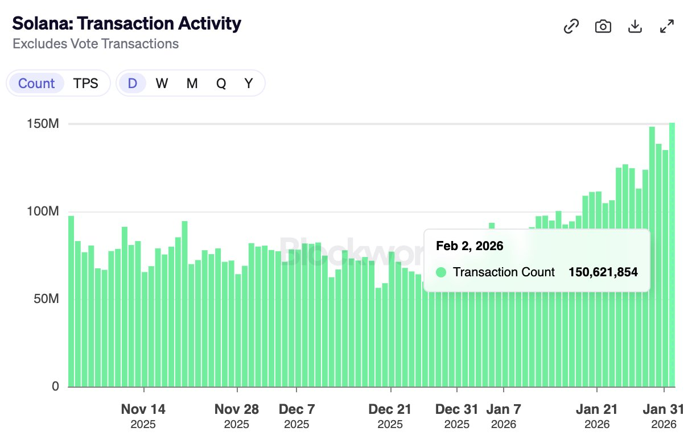Click the first bar on the left
Screen dimensions: 692x440
coord(71,301)
